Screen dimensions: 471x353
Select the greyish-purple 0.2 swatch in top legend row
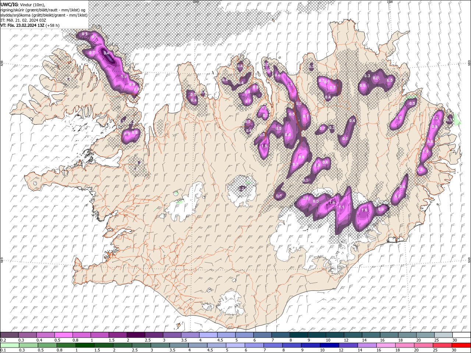click(9, 335)
